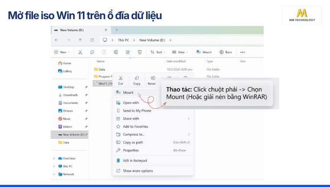Sort by the Name column header

(x=101, y=61)
